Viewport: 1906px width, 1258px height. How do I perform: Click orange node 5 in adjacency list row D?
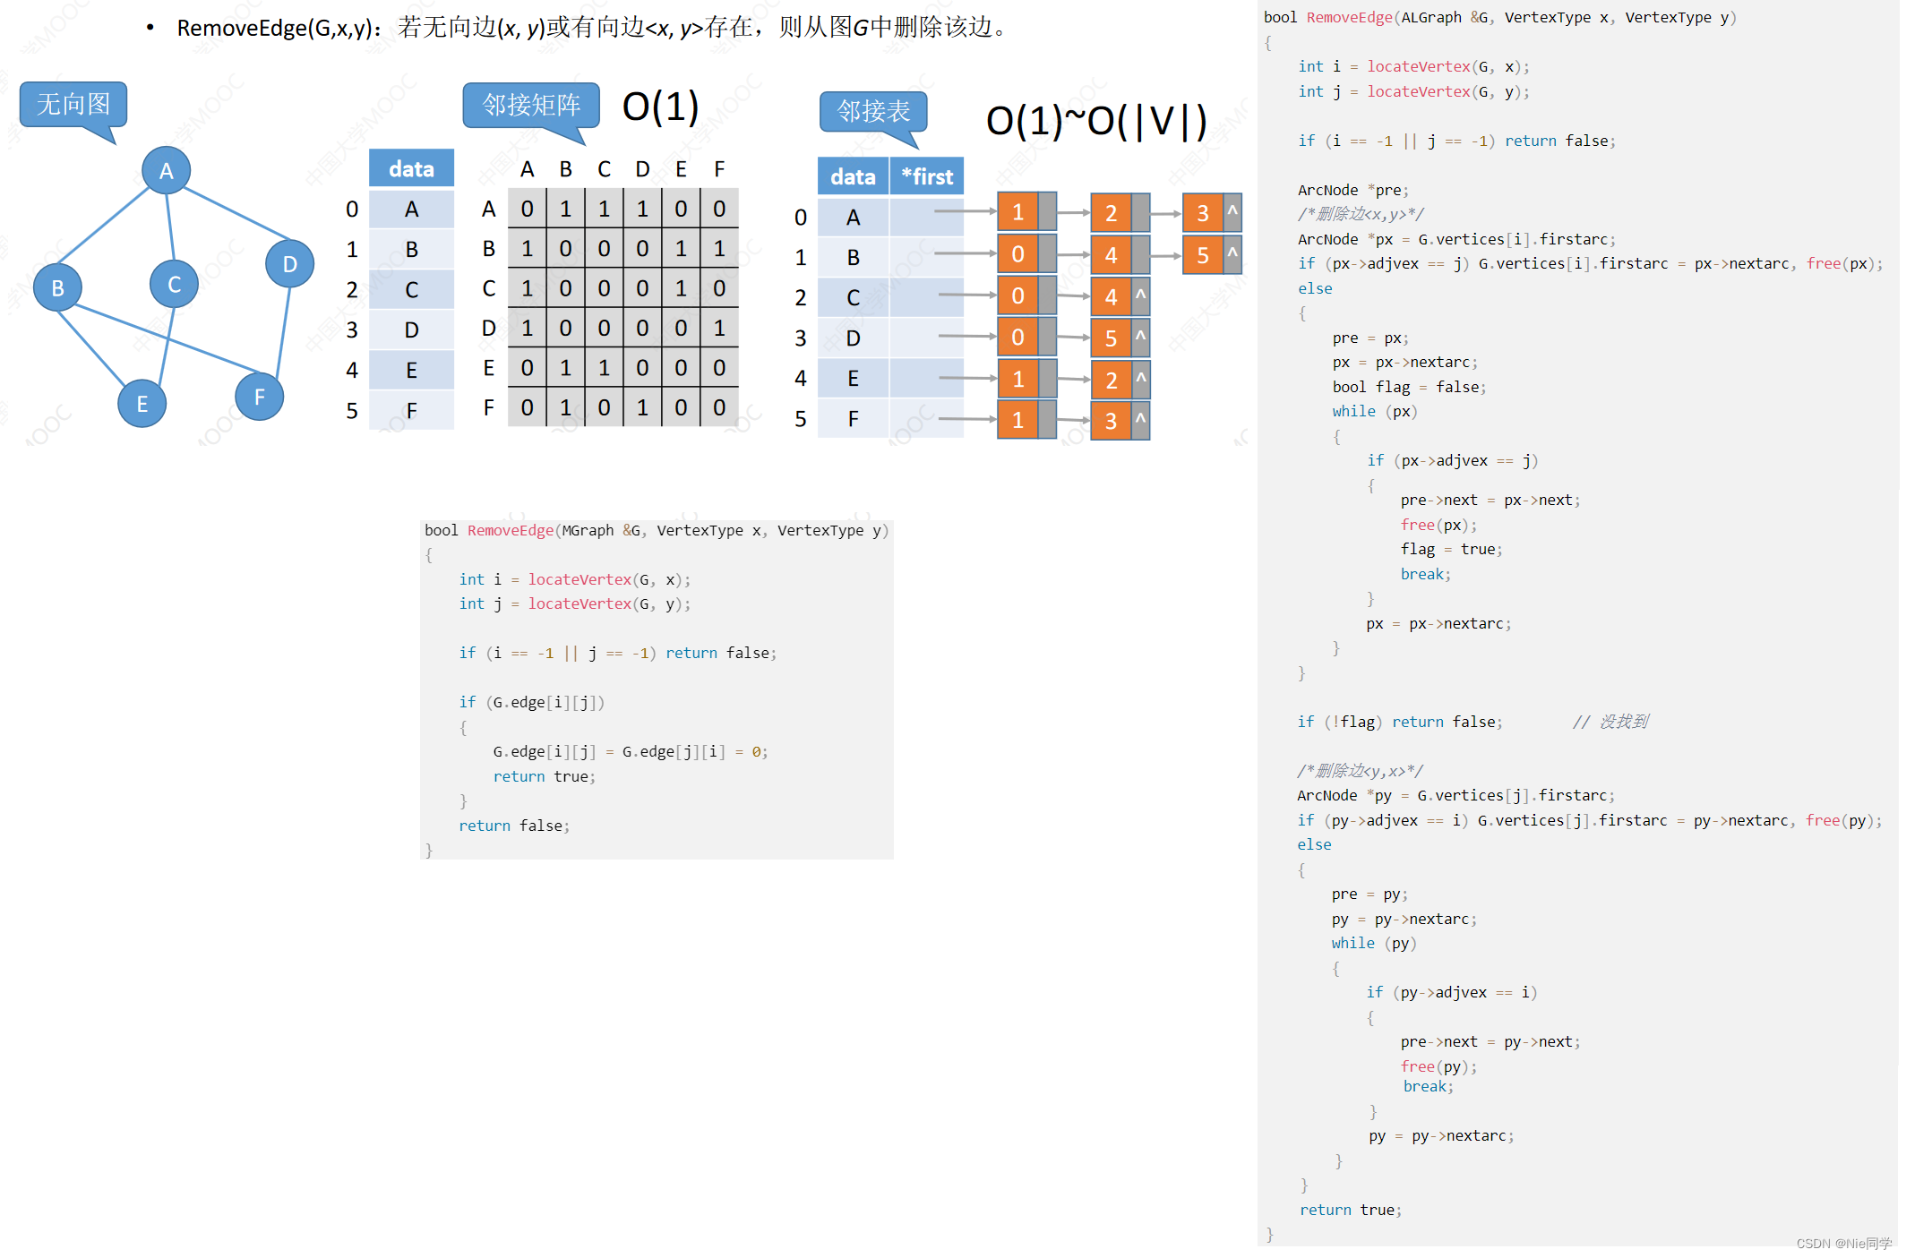(1111, 338)
